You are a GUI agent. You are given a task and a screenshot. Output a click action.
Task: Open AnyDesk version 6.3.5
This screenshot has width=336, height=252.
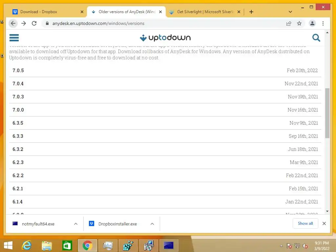[165, 123]
